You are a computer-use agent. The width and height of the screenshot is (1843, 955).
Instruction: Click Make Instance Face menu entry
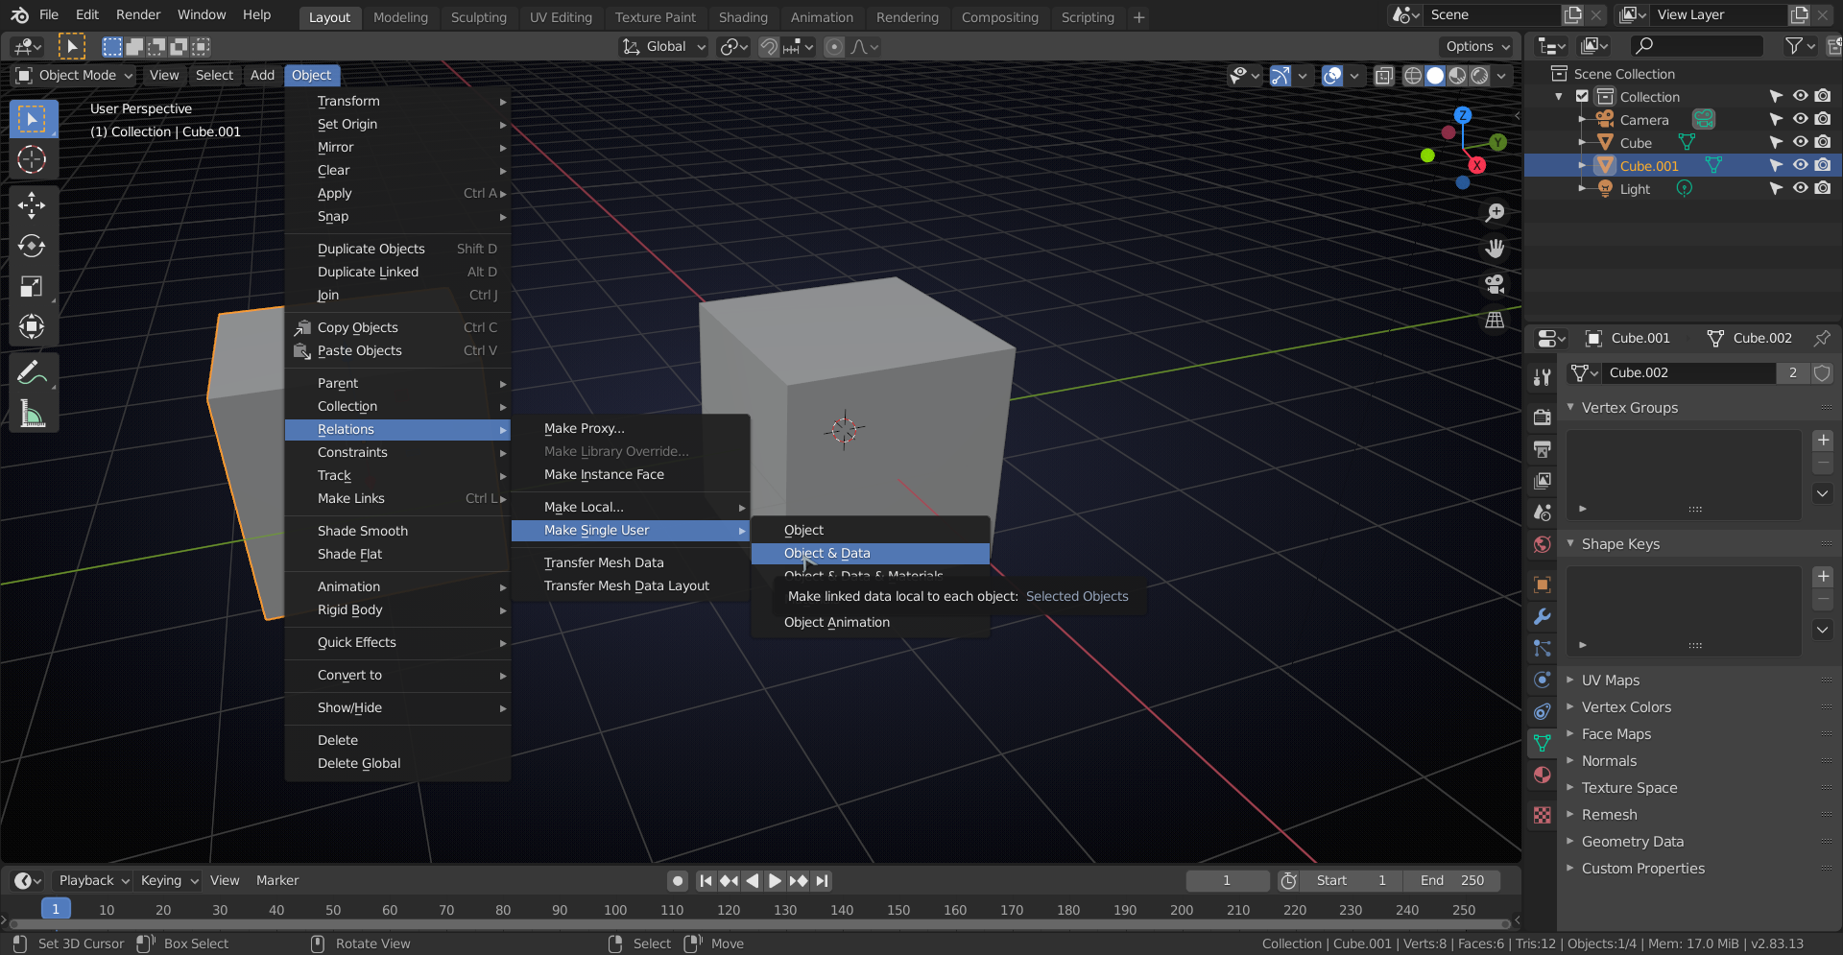coord(603,474)
